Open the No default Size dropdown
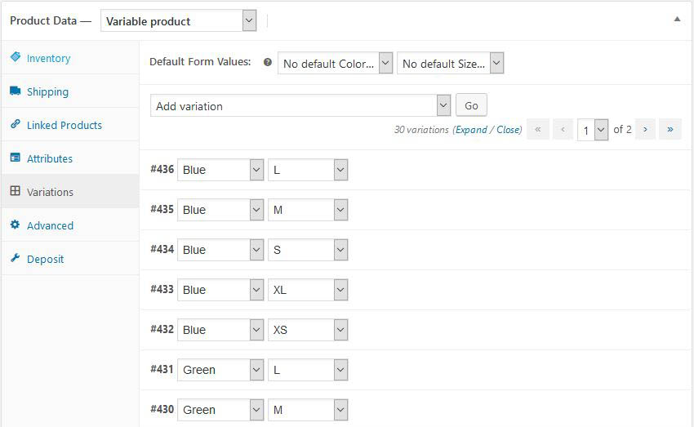The image size is (694, 427). [x=450, y=63]
